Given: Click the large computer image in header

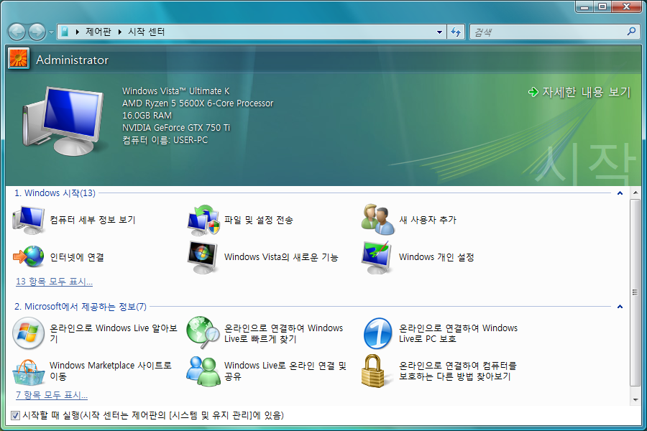Looking at the screenshot, I should [63, 121].
